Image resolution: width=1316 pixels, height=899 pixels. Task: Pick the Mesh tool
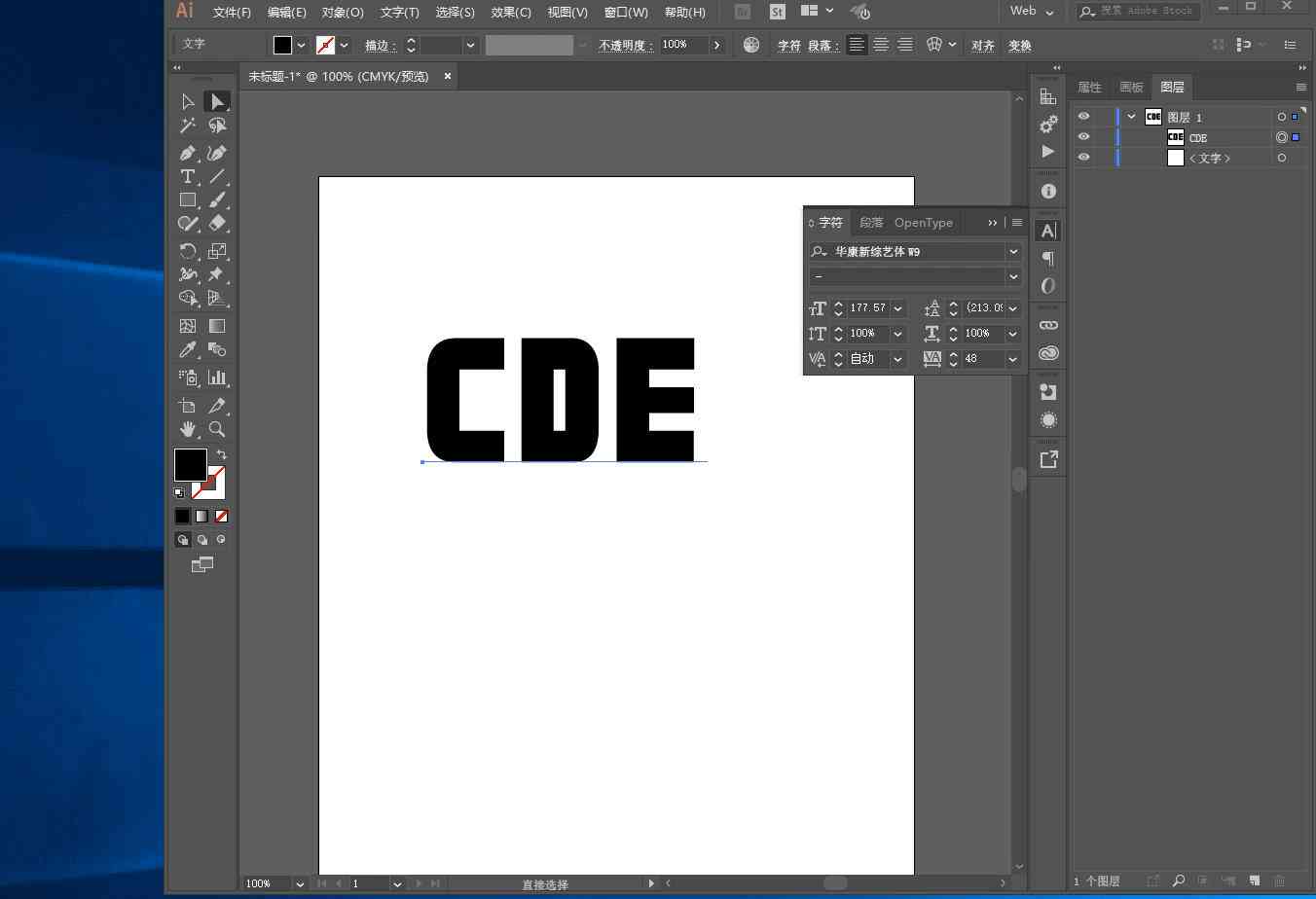pyautogui.click(x=188, y=326)
